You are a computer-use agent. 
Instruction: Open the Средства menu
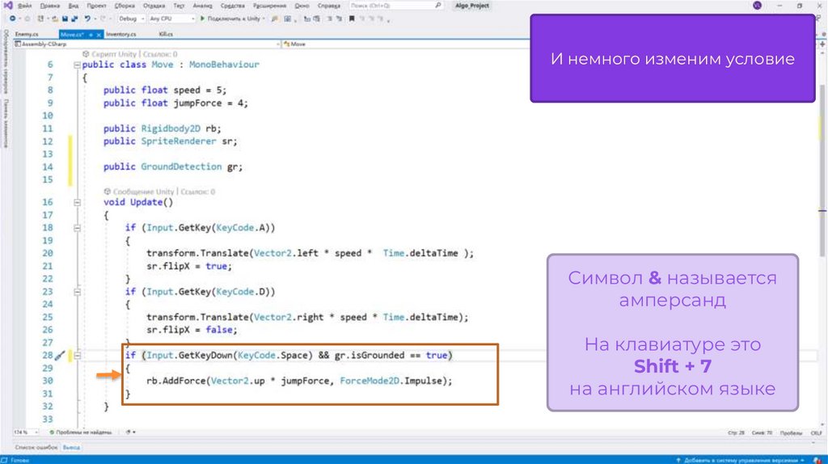[232, 6]
